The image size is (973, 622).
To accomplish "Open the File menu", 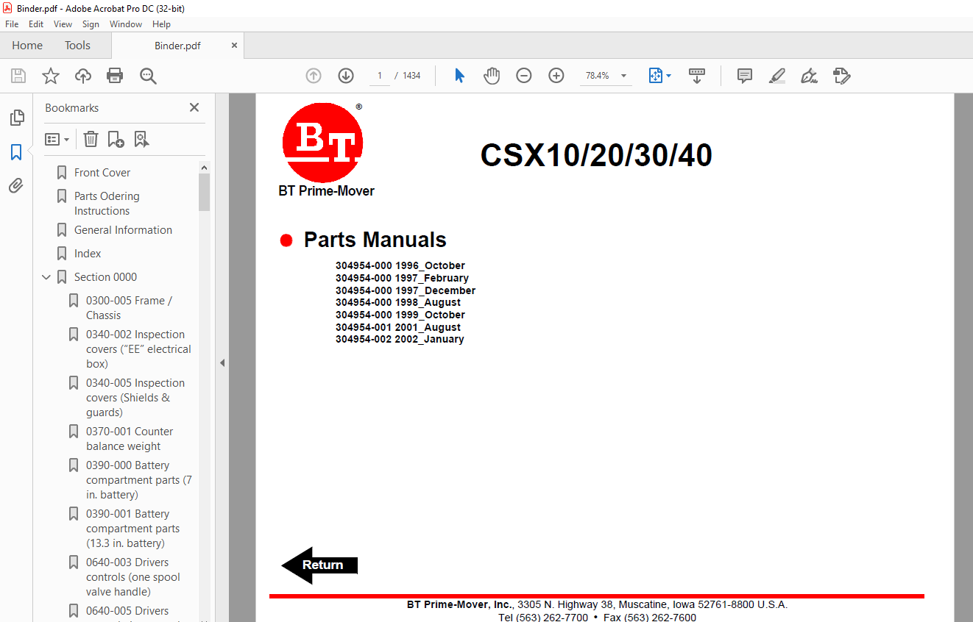I will (12, 24).
